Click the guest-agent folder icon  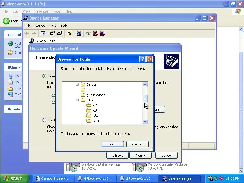83,95
